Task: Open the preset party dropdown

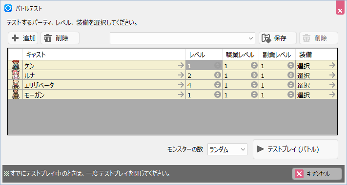Action: pos(183,38)
